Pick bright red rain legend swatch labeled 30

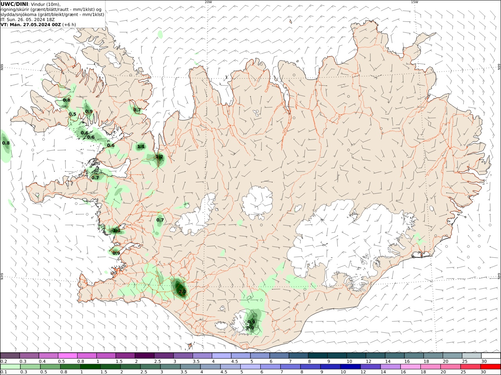click(490, 367)
